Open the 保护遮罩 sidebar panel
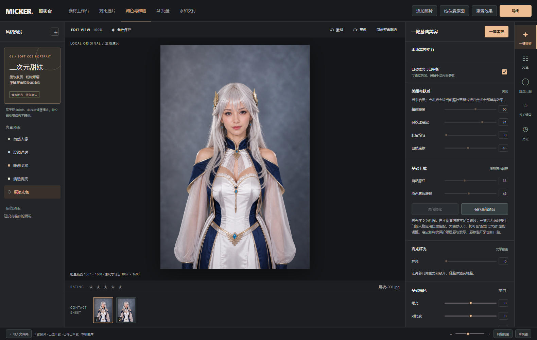Viewport: 537px width, 340px height. coord(525,109)
